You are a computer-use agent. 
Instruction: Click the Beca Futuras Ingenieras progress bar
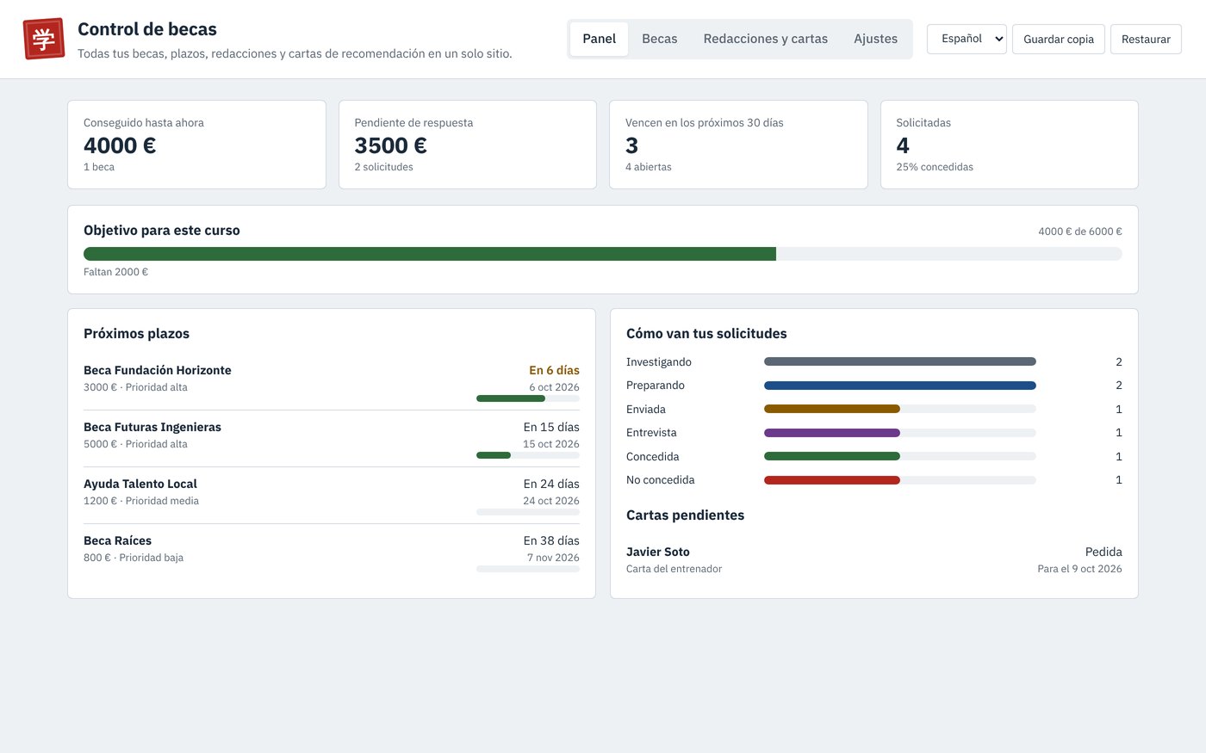[x=527, y=455]
